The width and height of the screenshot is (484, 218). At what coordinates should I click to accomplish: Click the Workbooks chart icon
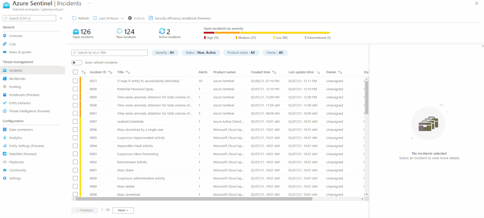5,79
